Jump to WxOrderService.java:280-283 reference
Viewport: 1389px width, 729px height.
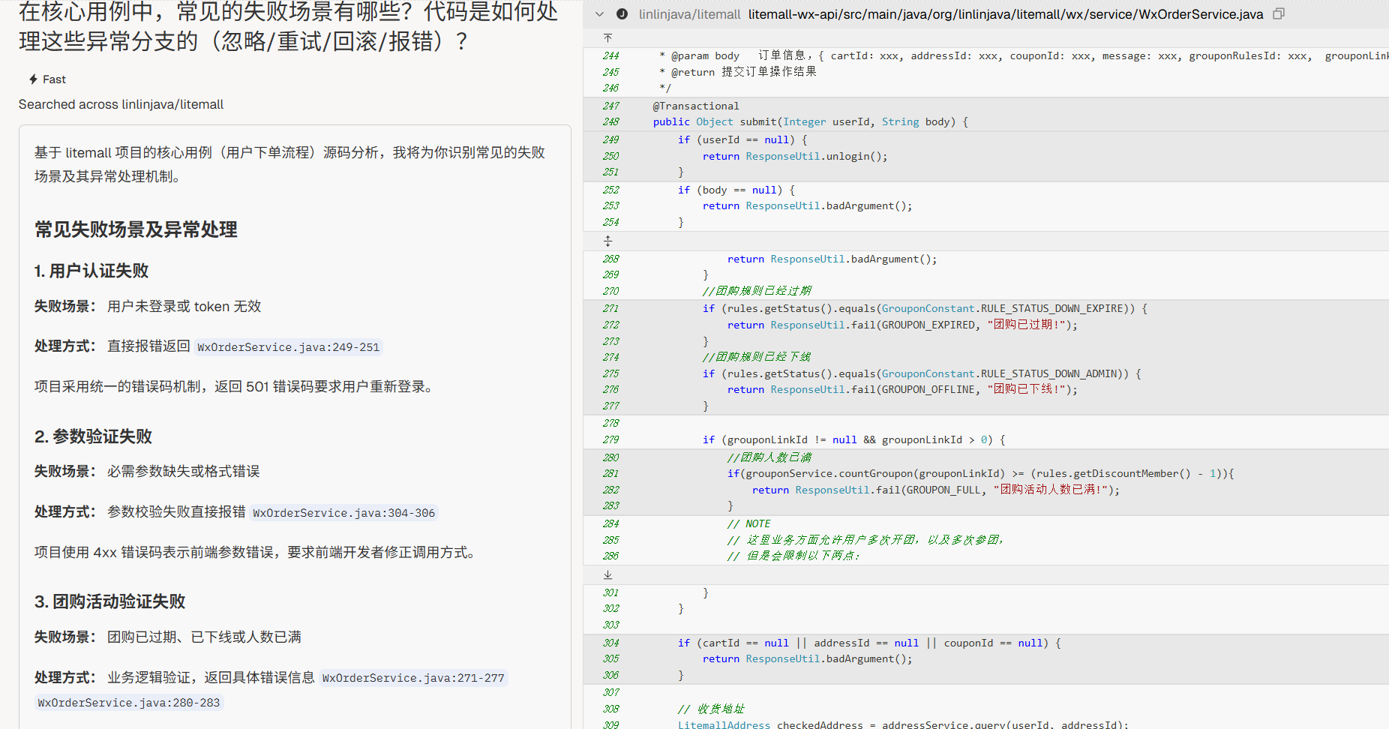129,703
